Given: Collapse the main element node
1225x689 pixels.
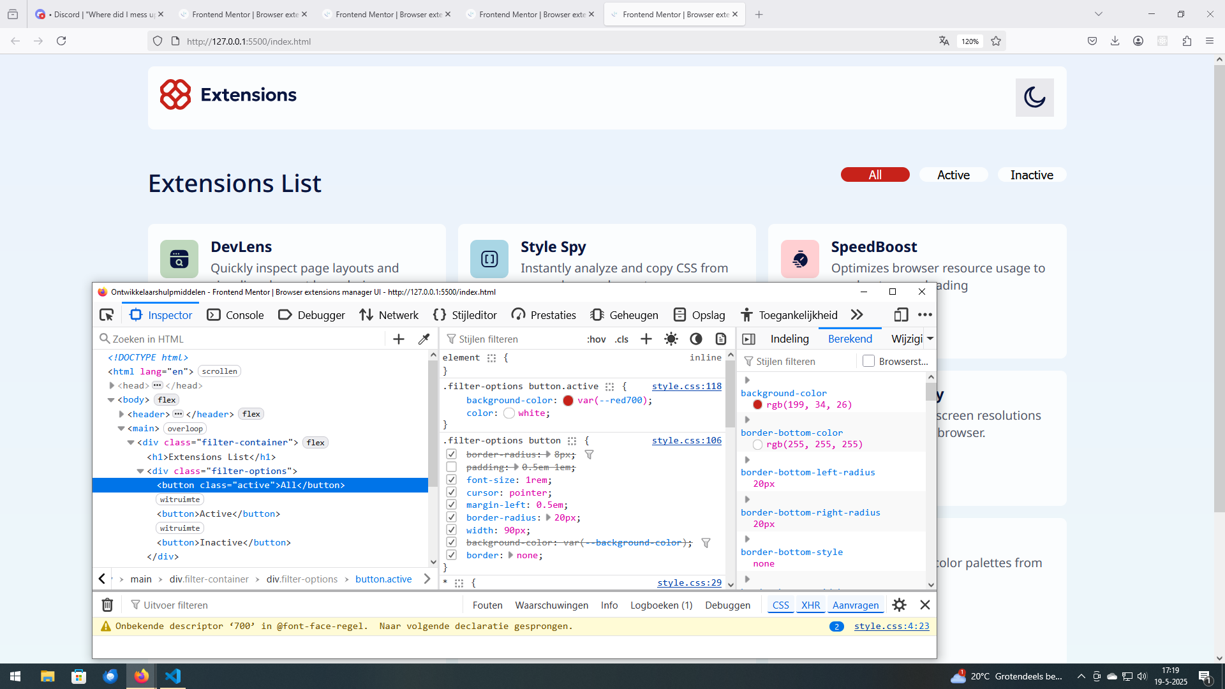Looking at the screenshot, I should click(121, 429).
